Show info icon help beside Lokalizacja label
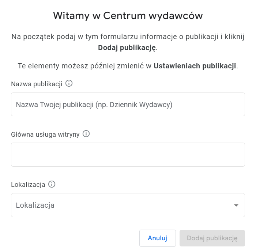Viewport: 256px width, 249px height. pyautogui.click(x=52, y=184)
